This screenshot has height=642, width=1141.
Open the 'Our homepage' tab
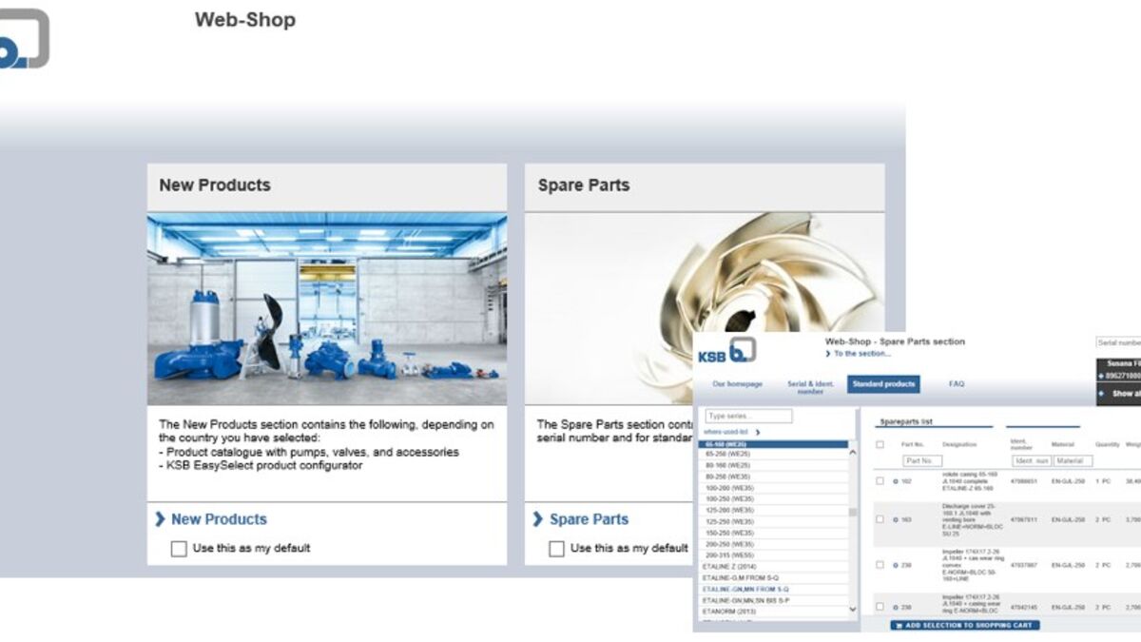pos(738,384)
